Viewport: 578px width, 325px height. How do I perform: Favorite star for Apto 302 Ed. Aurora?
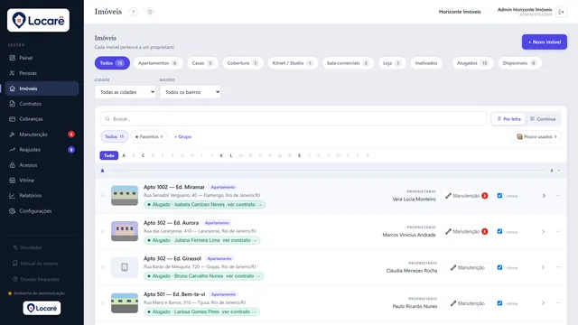[x=102, y=232]
